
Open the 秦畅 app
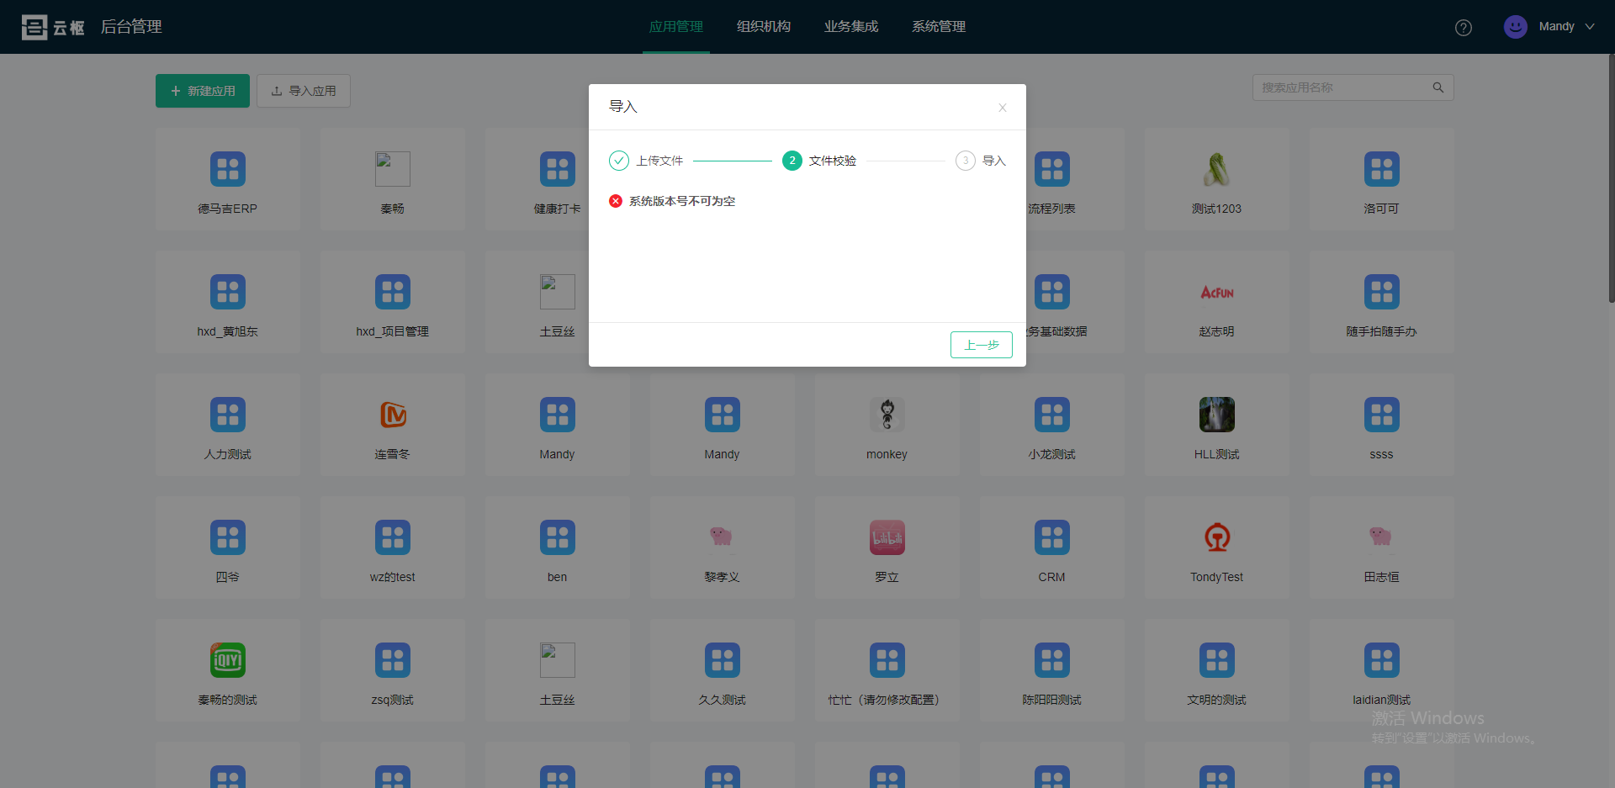tap(393, 179)
